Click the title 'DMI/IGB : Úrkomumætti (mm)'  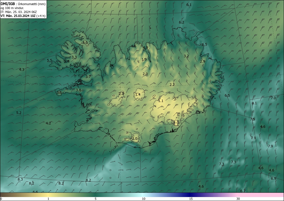(x=23, y=4)
